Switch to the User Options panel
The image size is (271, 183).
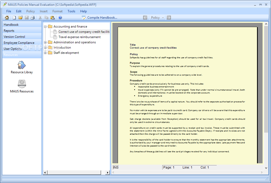[22, 49]
